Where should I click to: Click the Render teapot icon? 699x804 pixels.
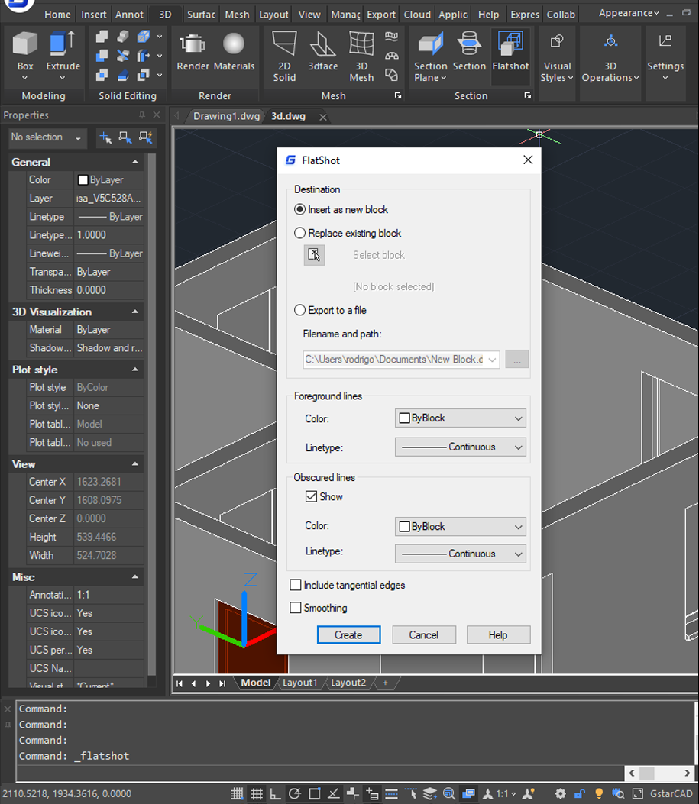pos(193,44)
